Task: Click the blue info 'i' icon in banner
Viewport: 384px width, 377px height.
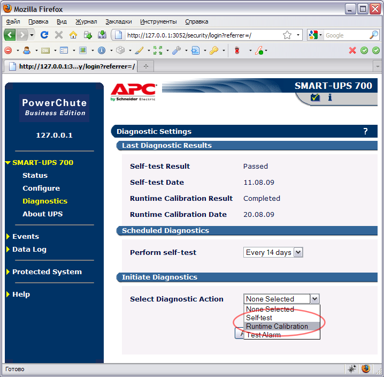Action: [x=330, y=97]
